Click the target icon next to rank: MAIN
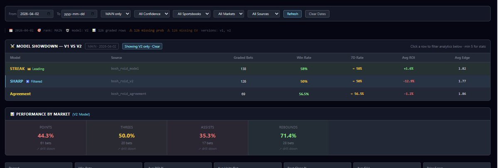The width and height of the screenshot is (498, 168). [39, 30]
